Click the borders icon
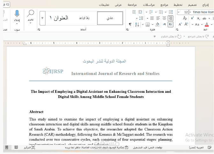Image resolution: width=214 pixels, height=154 pixels. point(147,25)
